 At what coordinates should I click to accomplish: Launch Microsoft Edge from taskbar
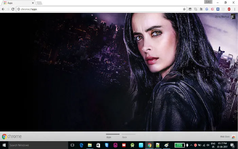tap(81, 145)
